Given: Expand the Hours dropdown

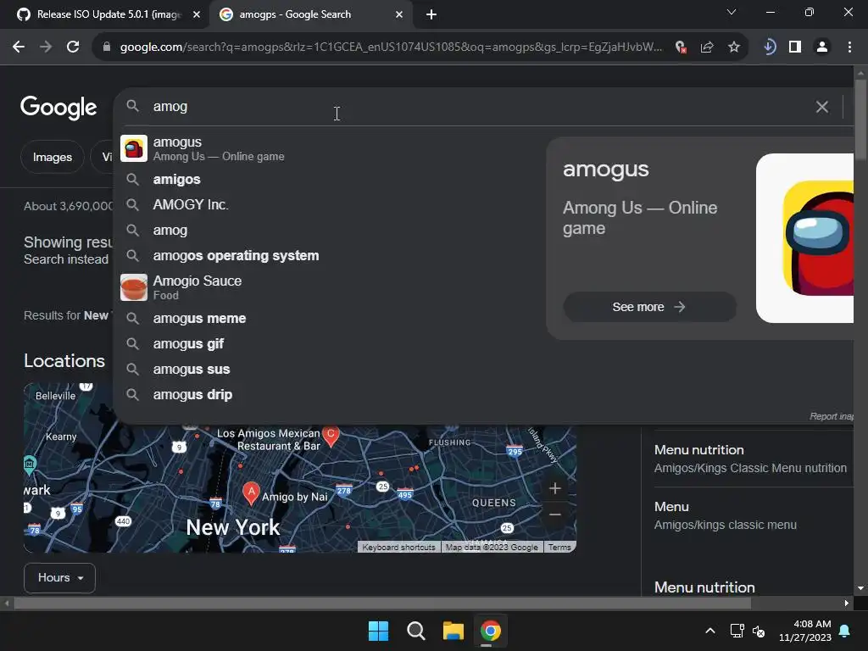Looking at the screenshot, I should [x=60, y=577].
